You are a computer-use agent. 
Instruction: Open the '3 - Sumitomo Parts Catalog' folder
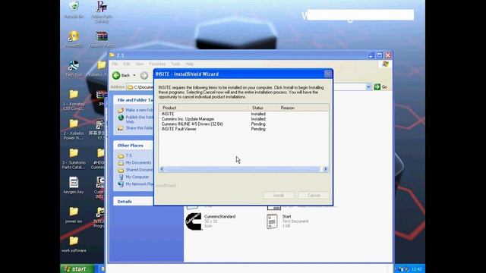click(74, 158)
